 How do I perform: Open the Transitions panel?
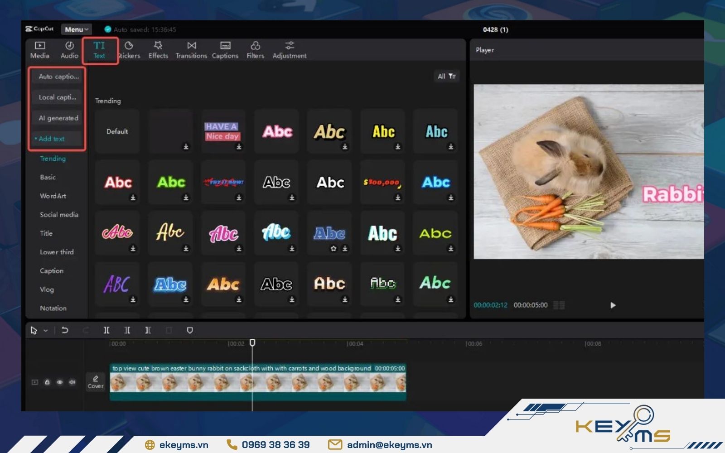tap(191, 49)
